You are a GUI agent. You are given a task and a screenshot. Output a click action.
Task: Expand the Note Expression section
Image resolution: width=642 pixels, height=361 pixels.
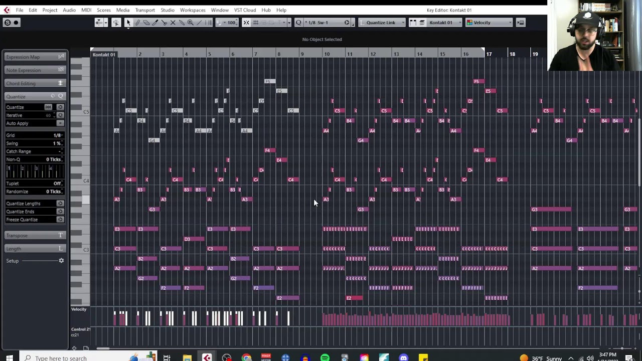point(35,70)
